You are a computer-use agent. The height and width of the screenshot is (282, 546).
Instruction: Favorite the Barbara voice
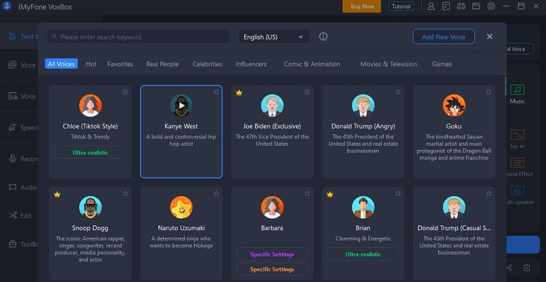(307, 193)
